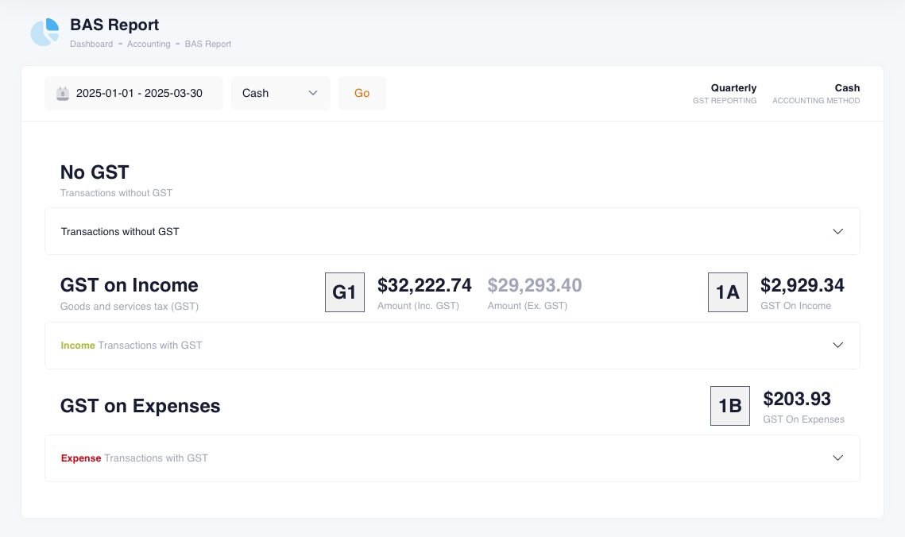Open Dashboard breadcrumb link
Viewport: 905px width, 537px height.
pyautogui.click(x=91, y=44)
